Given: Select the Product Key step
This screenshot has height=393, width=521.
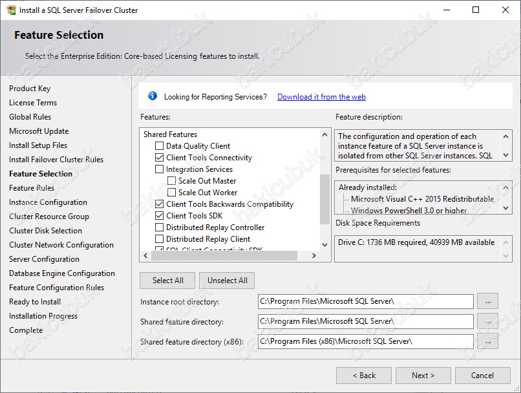Looking at the screenshot, I should pos(30,89).
